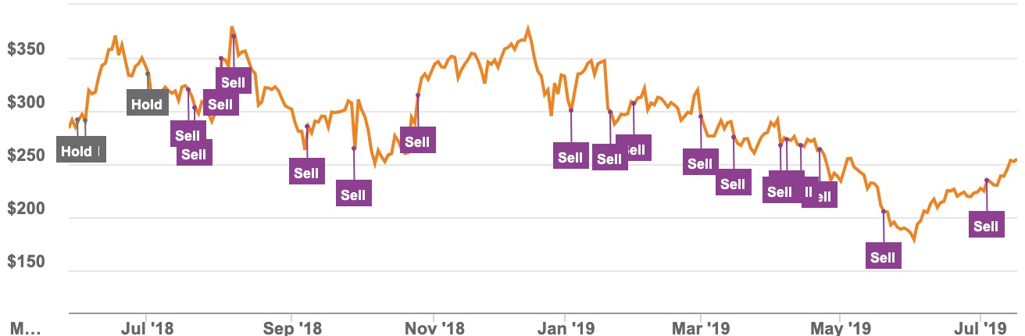Click the $200 price axis label
The width and height of the screenshot is (1025, 336).
pos(26,210)
